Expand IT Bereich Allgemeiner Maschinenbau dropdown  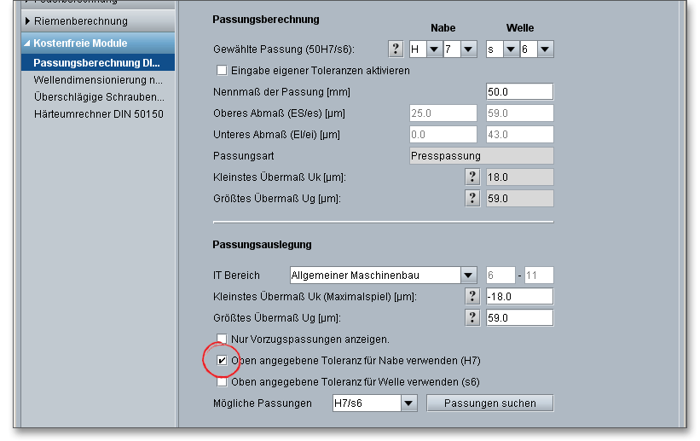click(468, 276)
